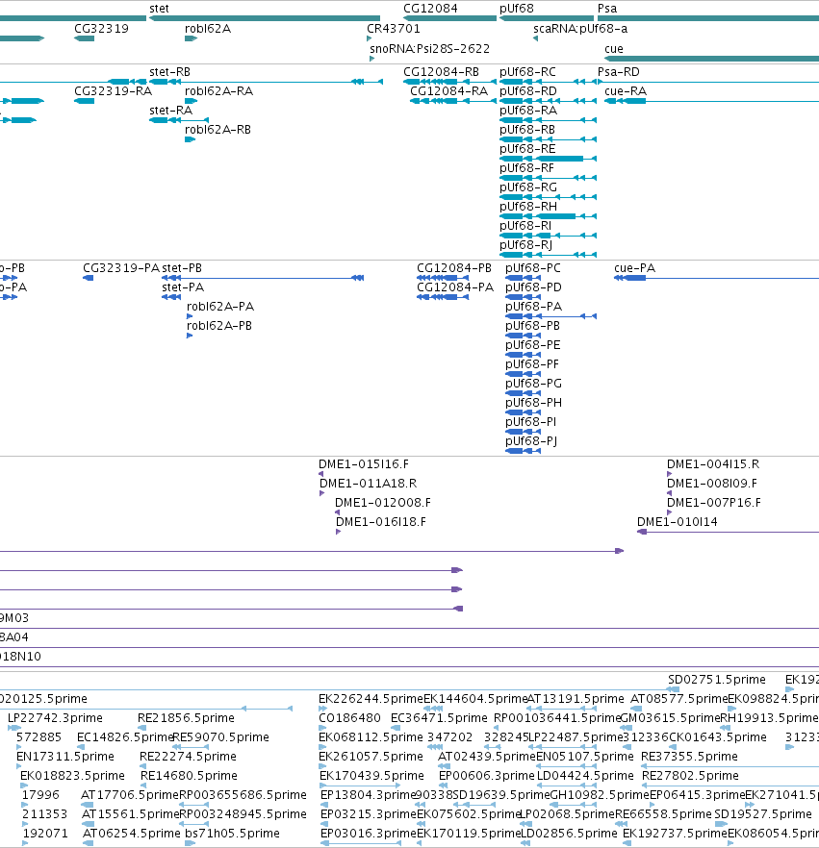Viewport: 819px width, 848px height.
Task: Click BAC end DME1-015I16.F
Action: [364, 464]
